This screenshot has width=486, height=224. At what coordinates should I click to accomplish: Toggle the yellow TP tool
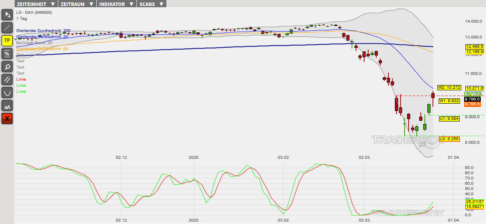point(7,41)
